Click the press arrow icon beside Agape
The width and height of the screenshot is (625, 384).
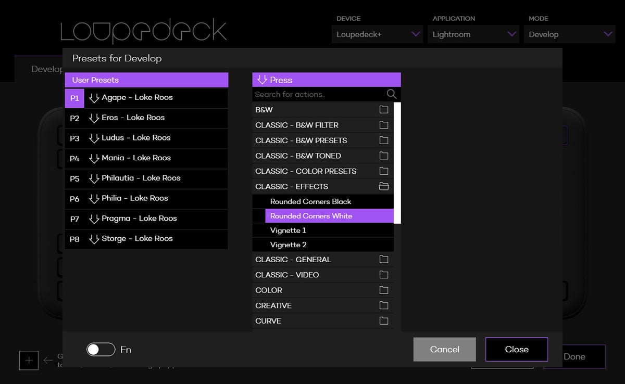[x=94, y=98]
